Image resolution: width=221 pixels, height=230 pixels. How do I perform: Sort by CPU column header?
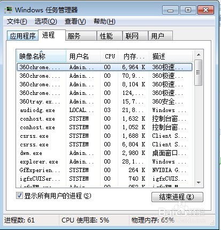pyautogui.click(x=109, y=56)
